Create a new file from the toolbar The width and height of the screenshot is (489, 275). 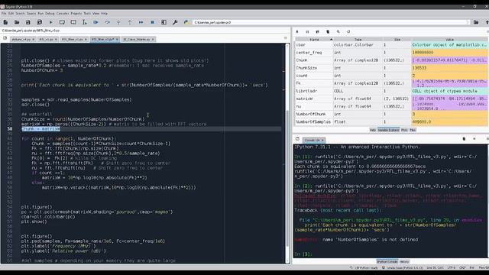click(5, 22)
